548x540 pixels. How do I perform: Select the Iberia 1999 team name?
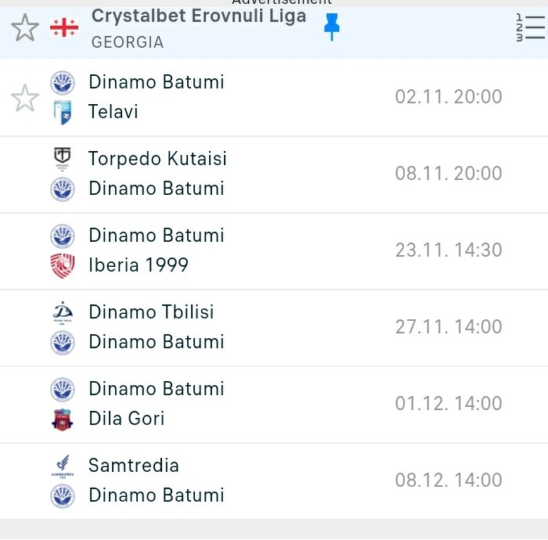coord(139,265)
